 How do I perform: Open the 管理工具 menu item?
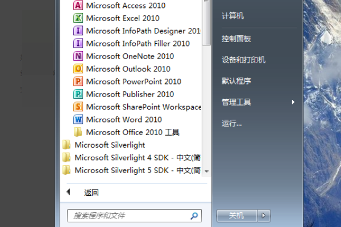click(x=236, y=102)
